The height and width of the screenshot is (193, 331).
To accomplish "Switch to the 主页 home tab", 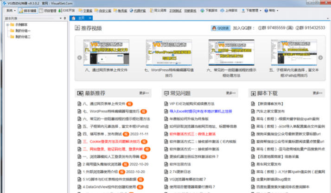I will click(81, 18).
